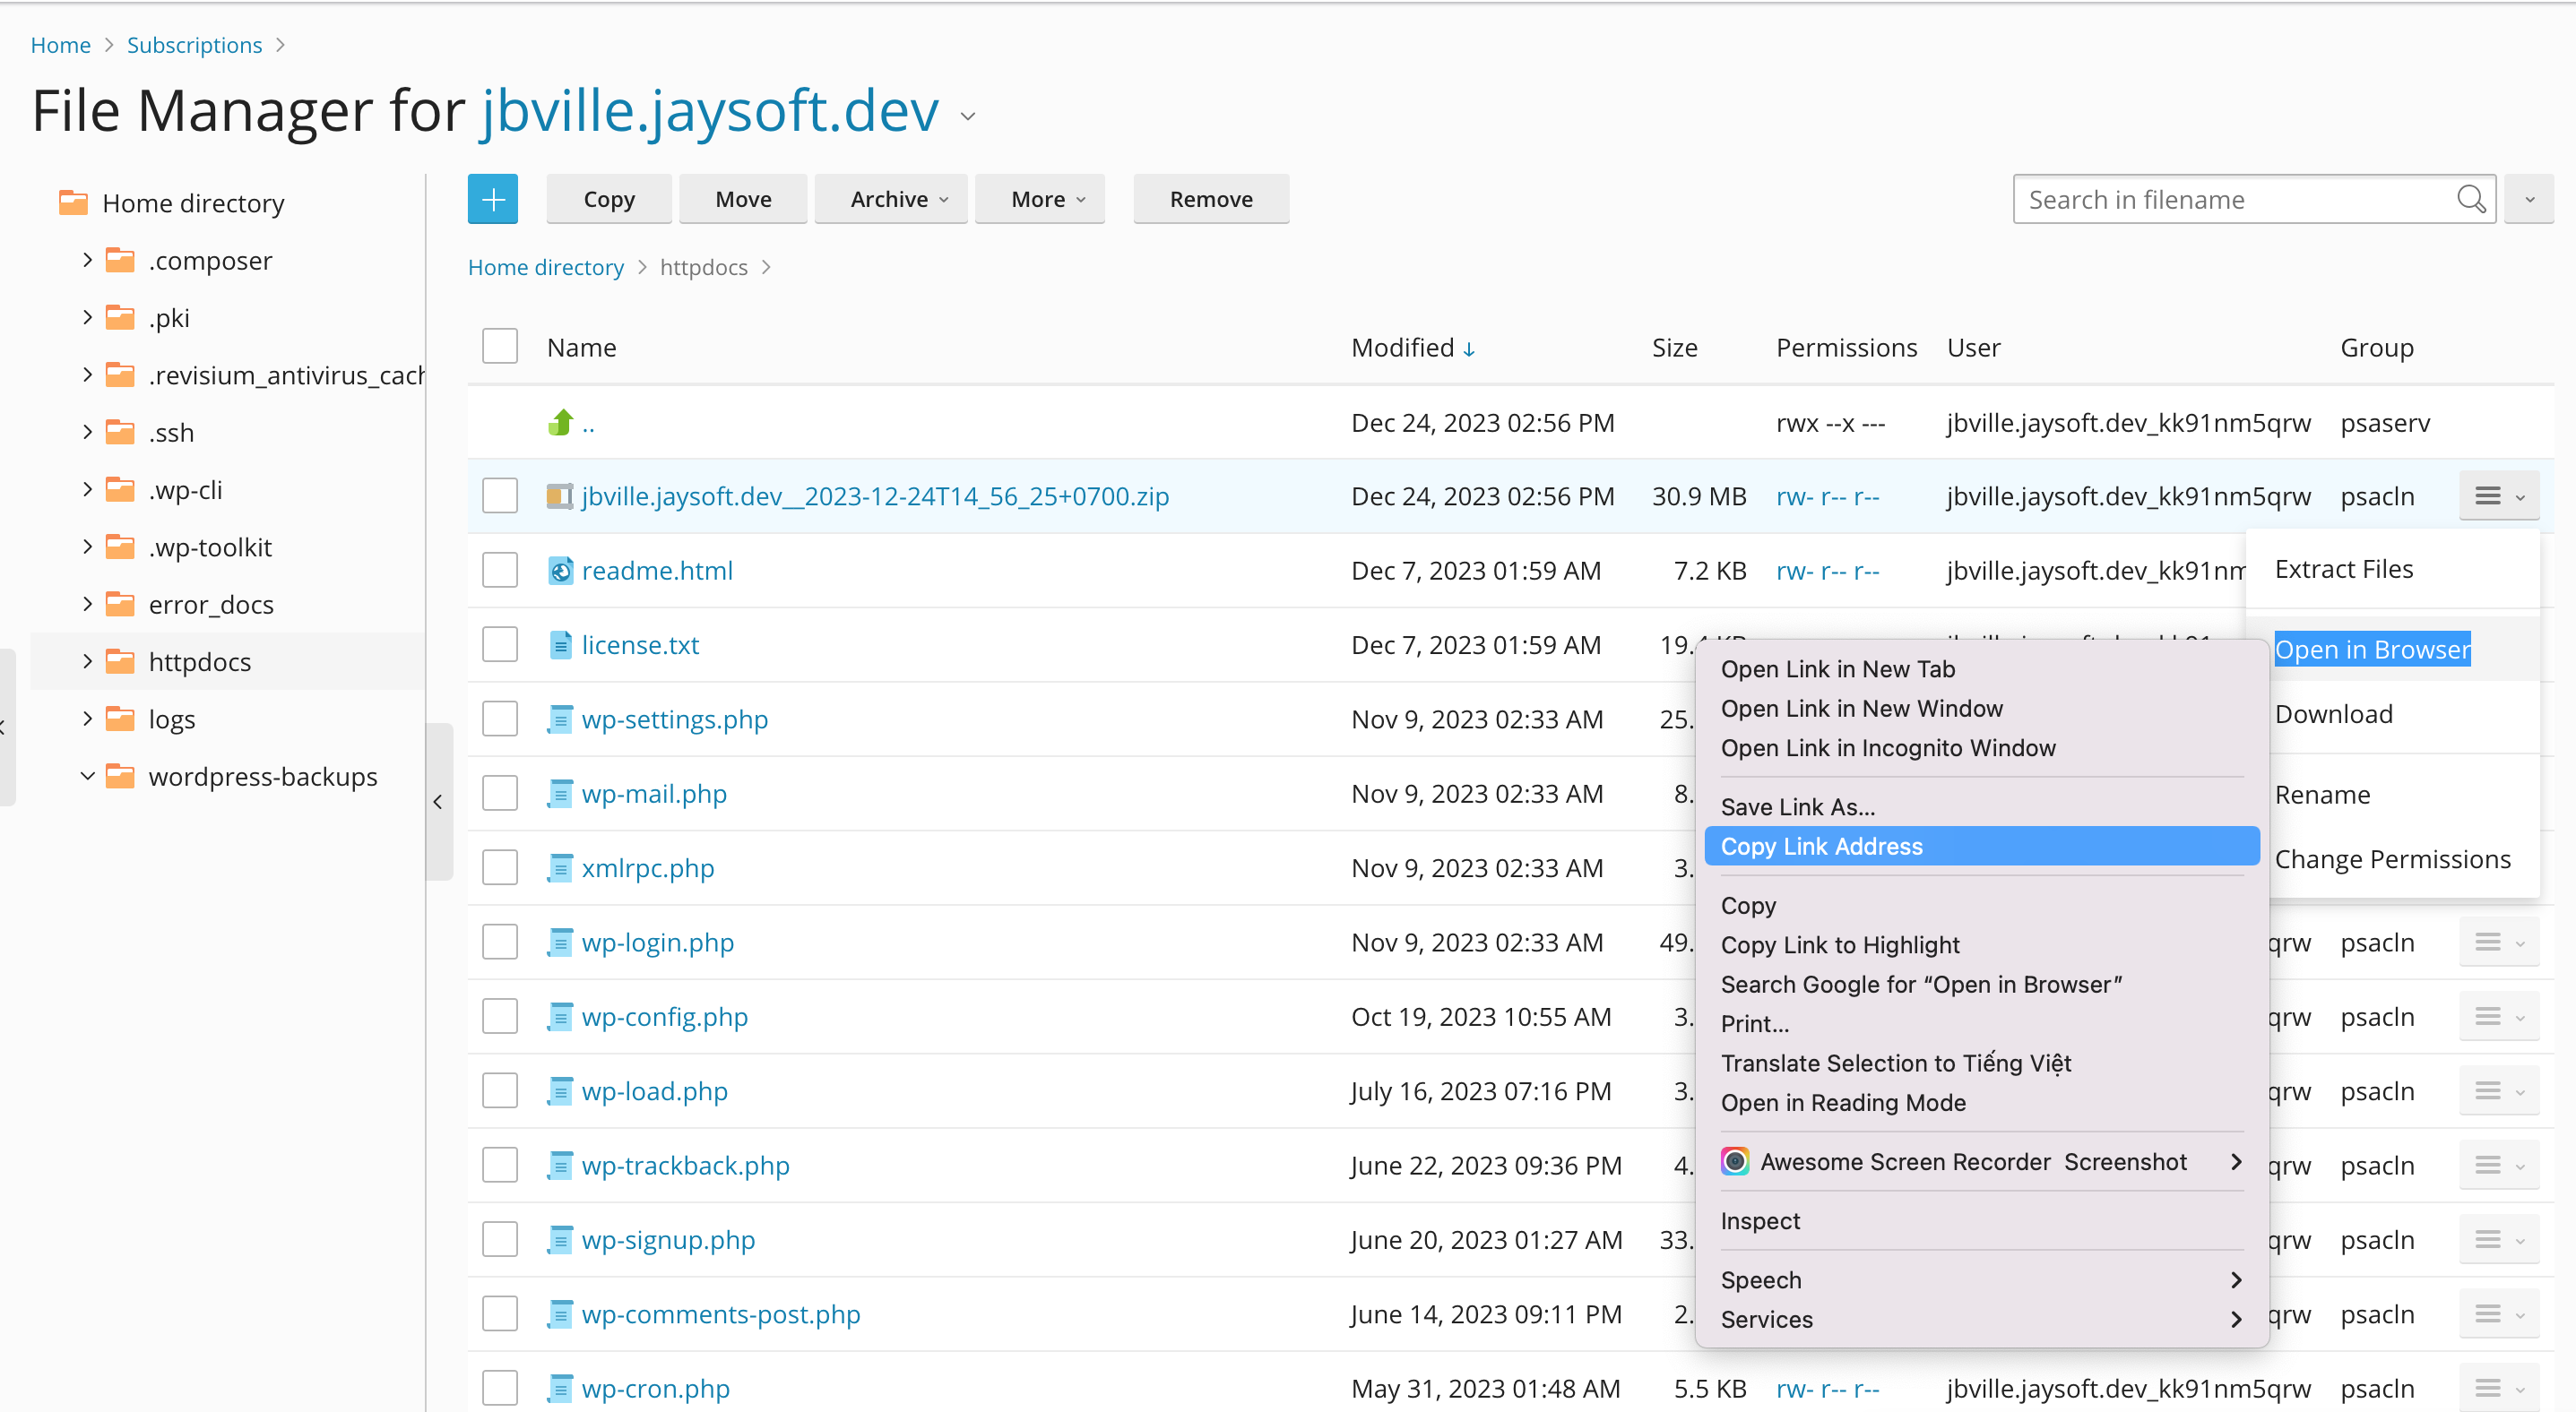Open the hamburger menu for wp-cron.php
The image size is (2576, 1412).
[2497, 1388]
